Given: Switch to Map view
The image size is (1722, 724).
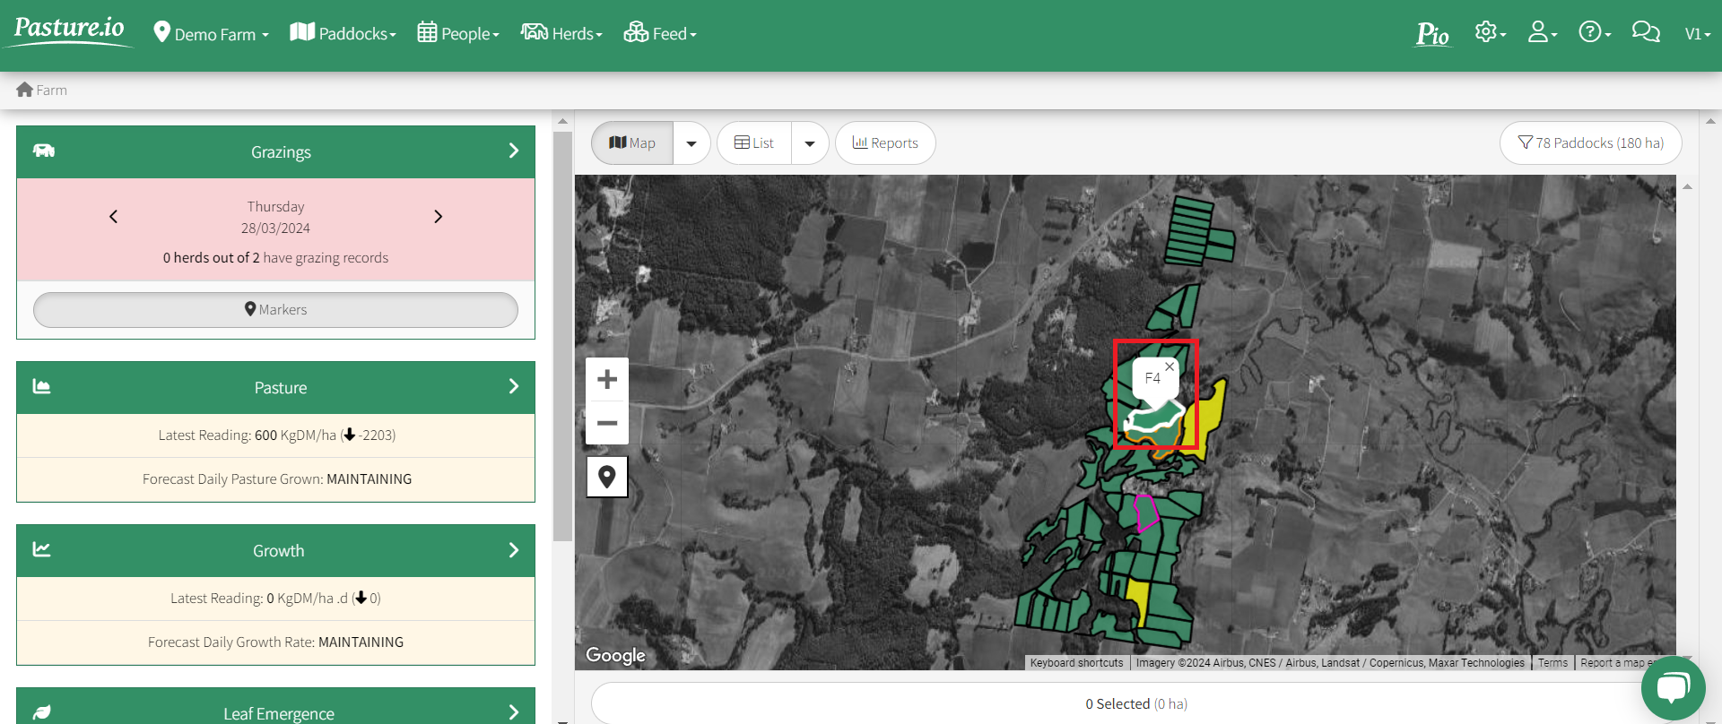Looking at the screenshot, I should [632, 143].
